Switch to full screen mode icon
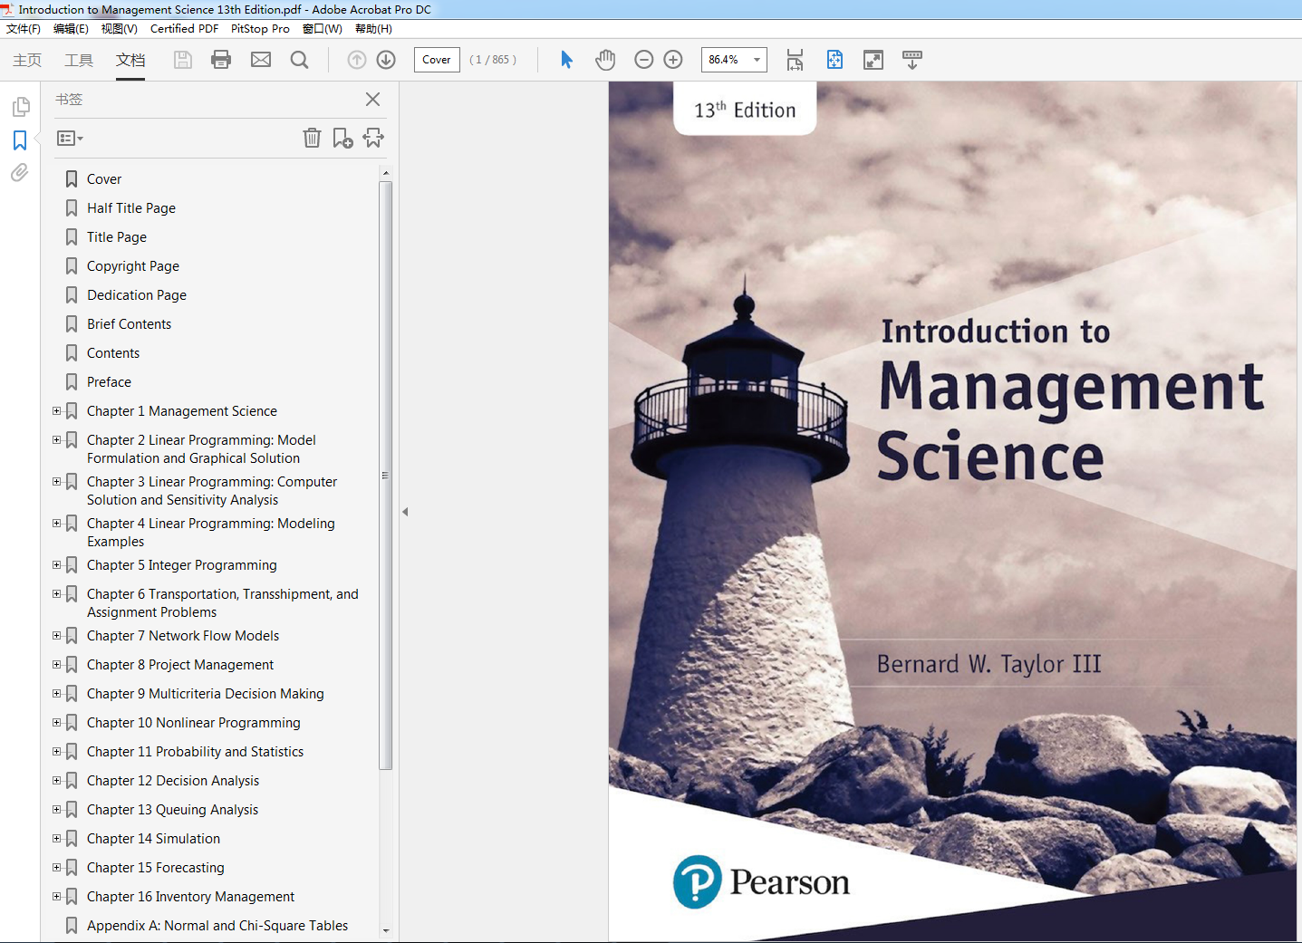 coord(873,60)
